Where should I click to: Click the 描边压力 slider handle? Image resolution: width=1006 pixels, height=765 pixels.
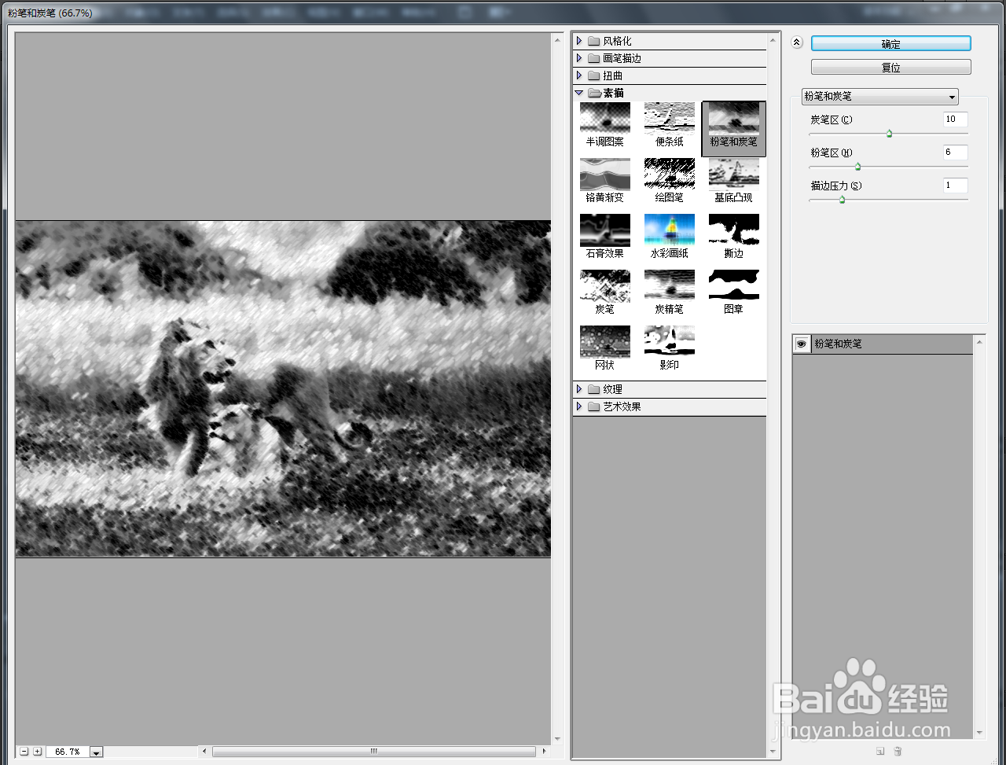[x=842, y=200]
